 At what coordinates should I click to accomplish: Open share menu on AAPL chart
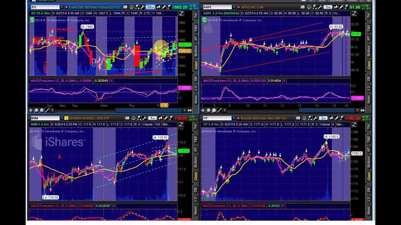(303, 7)
